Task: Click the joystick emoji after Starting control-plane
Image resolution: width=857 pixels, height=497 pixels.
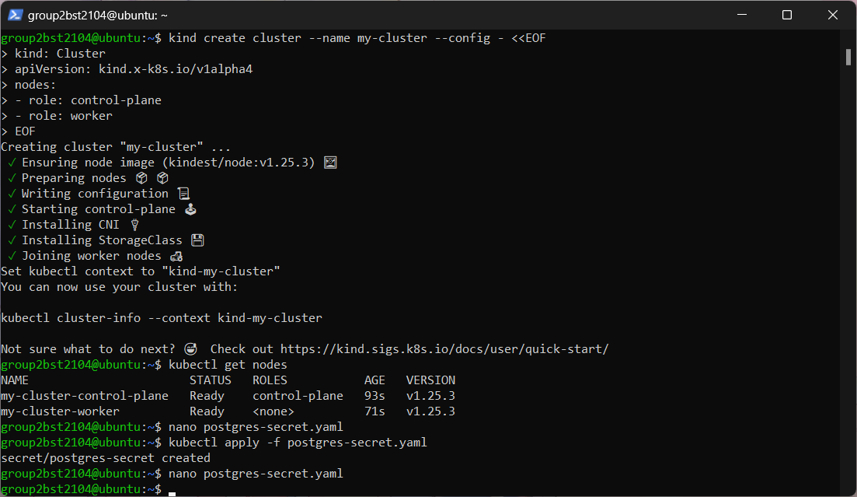Action: (x=190, y=209)
